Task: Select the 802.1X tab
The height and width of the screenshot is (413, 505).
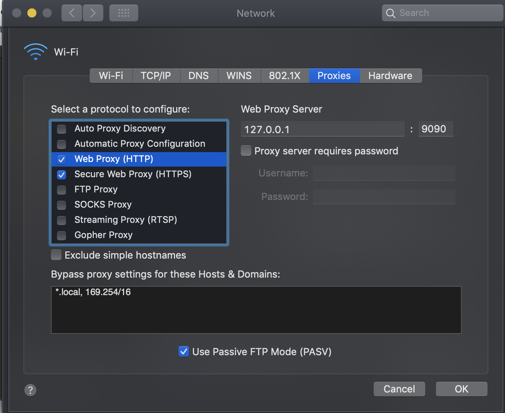Action: pos(285,76)
